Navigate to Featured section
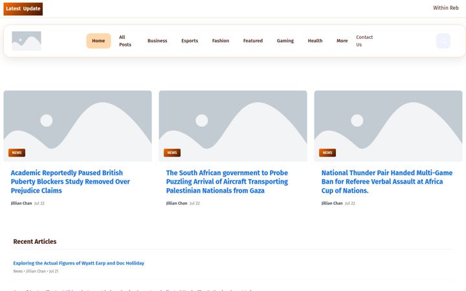This screenshot has height=291, width=466. click(253, 41)
